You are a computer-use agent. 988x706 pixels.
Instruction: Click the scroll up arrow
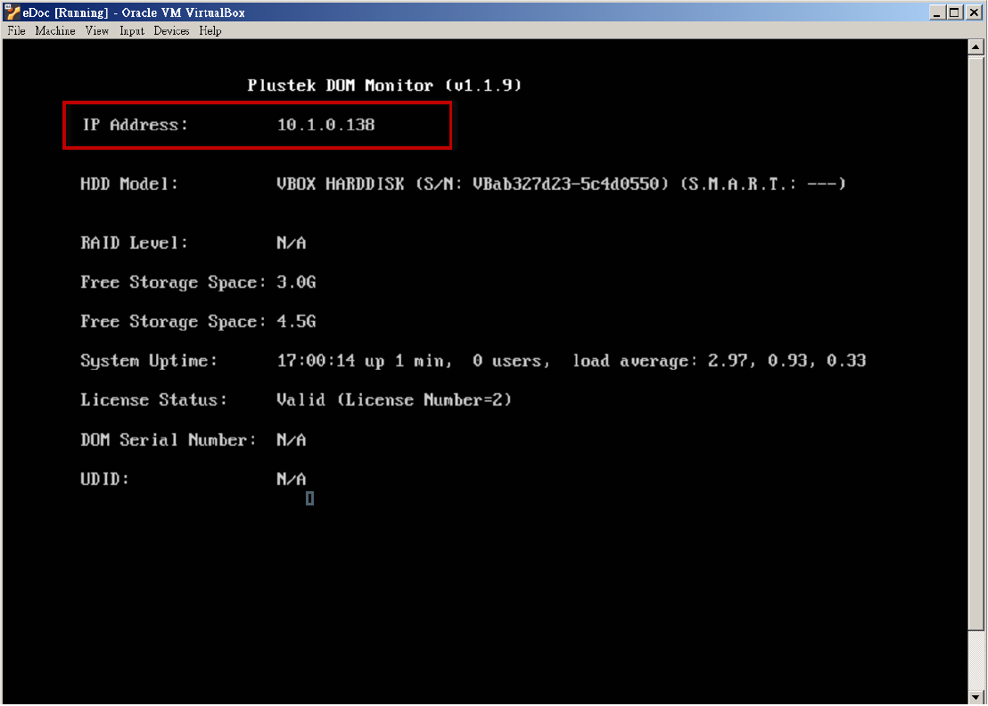[x=976, y=45]
